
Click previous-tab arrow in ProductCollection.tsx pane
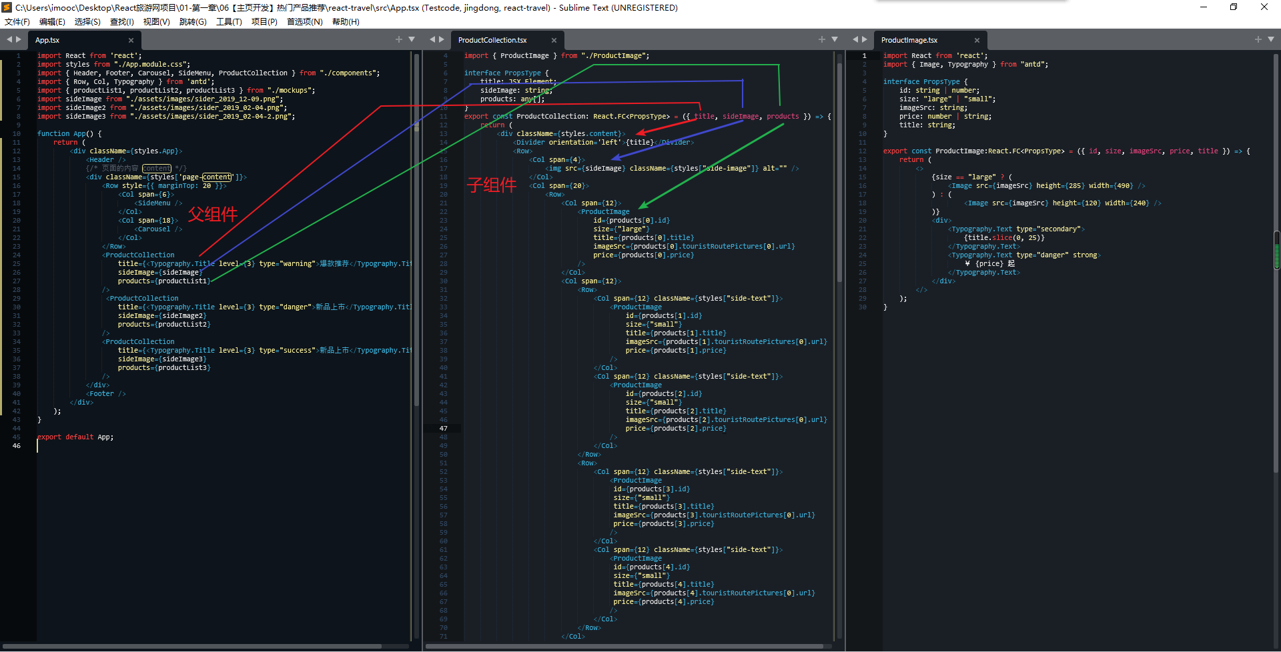(432, 40)
